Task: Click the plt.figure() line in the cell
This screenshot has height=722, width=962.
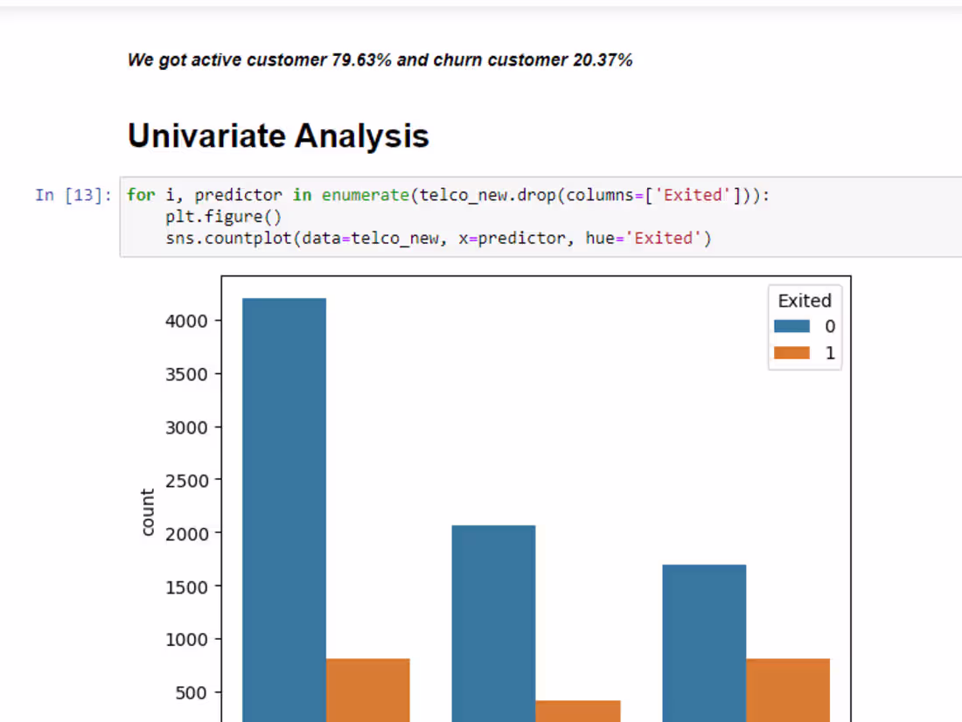Action: pos(224,216)
